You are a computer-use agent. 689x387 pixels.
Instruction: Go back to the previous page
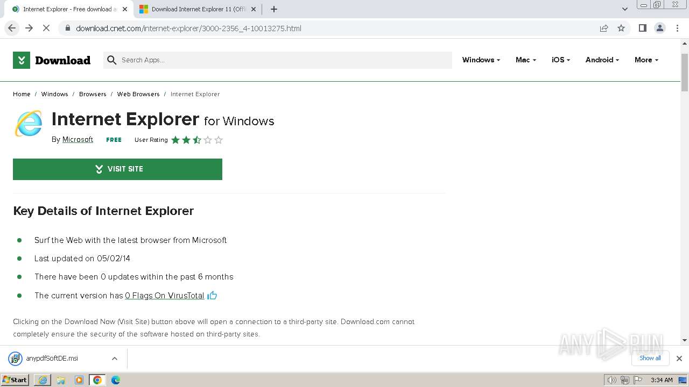click(12, 28)
